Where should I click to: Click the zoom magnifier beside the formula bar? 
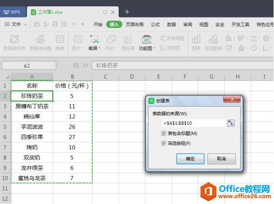[x=76, y=65]
